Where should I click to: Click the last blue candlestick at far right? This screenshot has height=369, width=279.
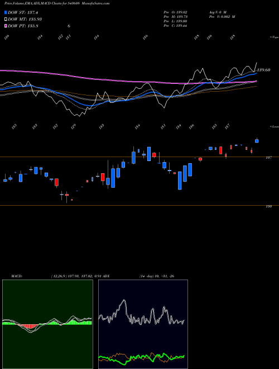[257, 141]
